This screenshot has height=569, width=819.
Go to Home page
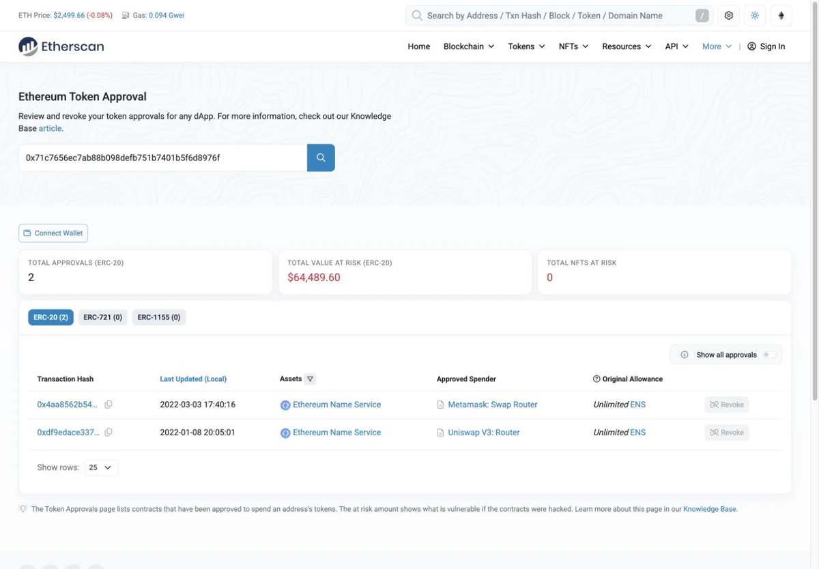419,46
